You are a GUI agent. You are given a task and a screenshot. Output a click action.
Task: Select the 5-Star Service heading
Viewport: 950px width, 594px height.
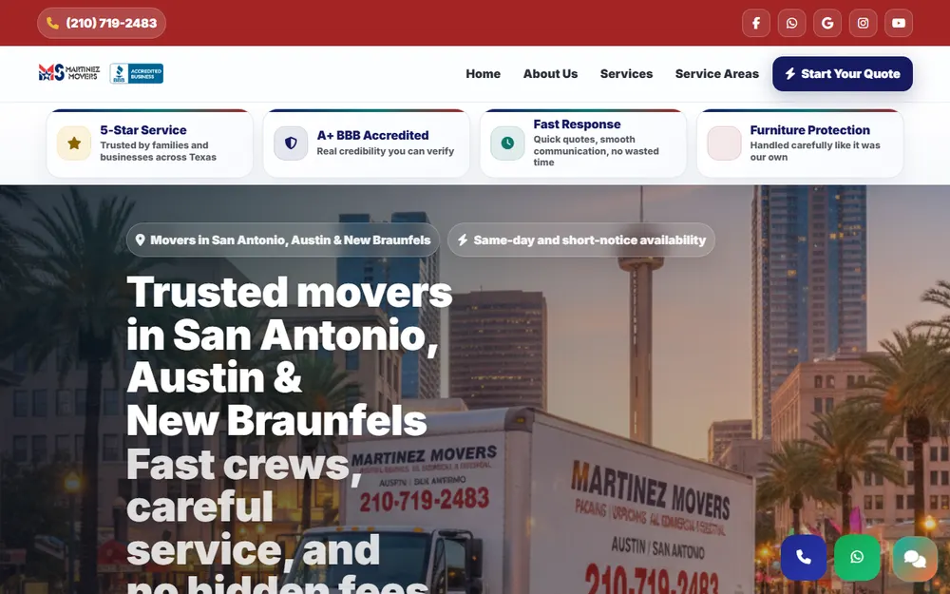tap(143, 129)
